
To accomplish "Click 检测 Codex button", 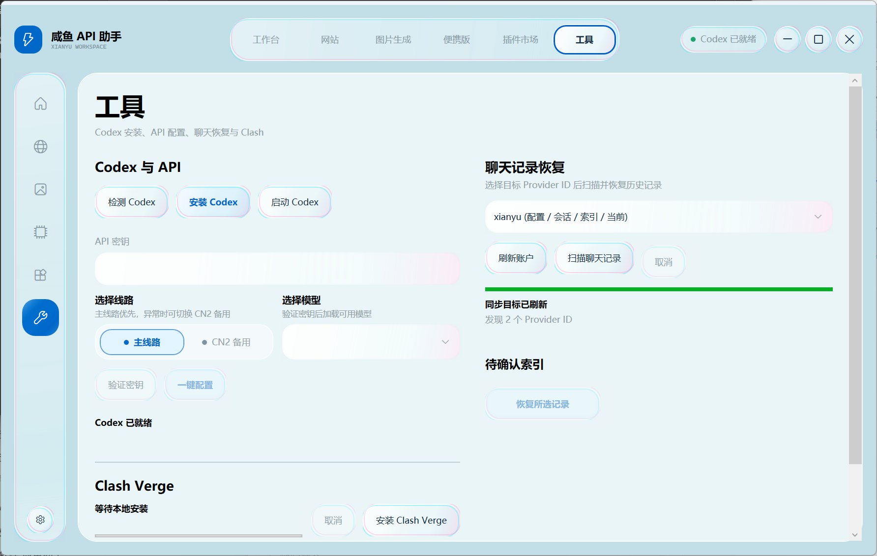I will pos(132,202).
